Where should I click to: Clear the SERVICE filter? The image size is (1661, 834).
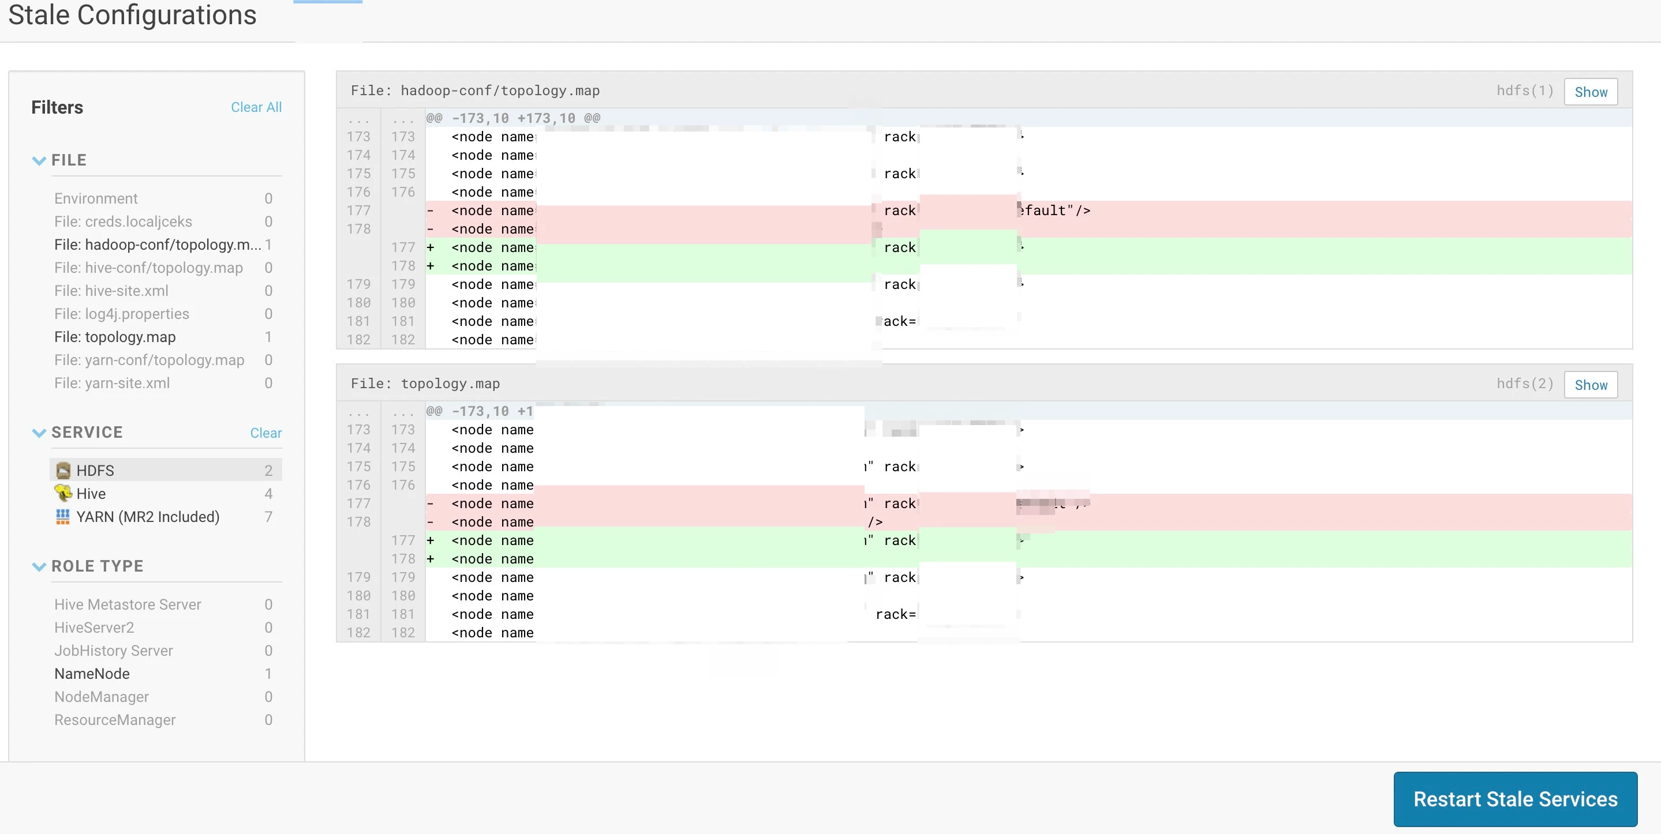265,433
